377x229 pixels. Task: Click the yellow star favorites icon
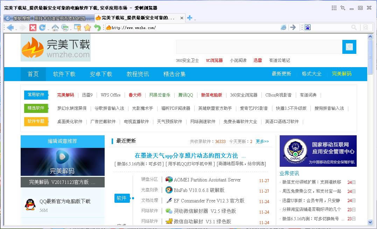87,28
